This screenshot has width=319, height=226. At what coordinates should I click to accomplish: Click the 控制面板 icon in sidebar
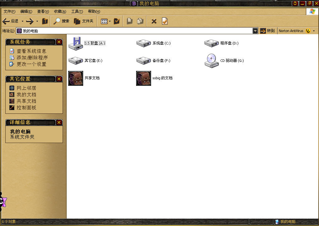[x=12, y=108]
